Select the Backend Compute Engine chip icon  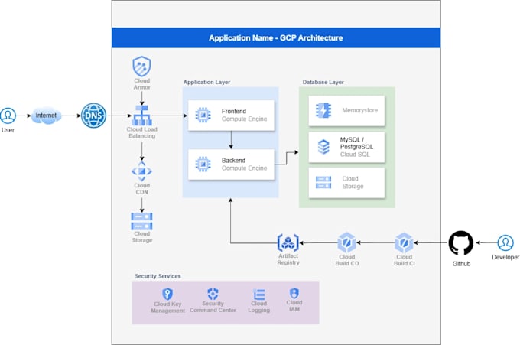coord(203,164)
